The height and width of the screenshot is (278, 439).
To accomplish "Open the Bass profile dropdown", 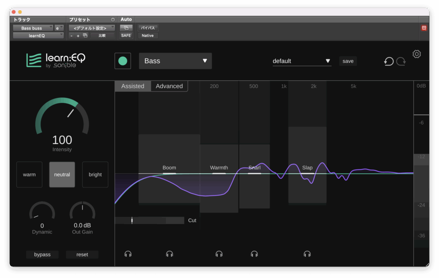I will (x=175, y=61).
